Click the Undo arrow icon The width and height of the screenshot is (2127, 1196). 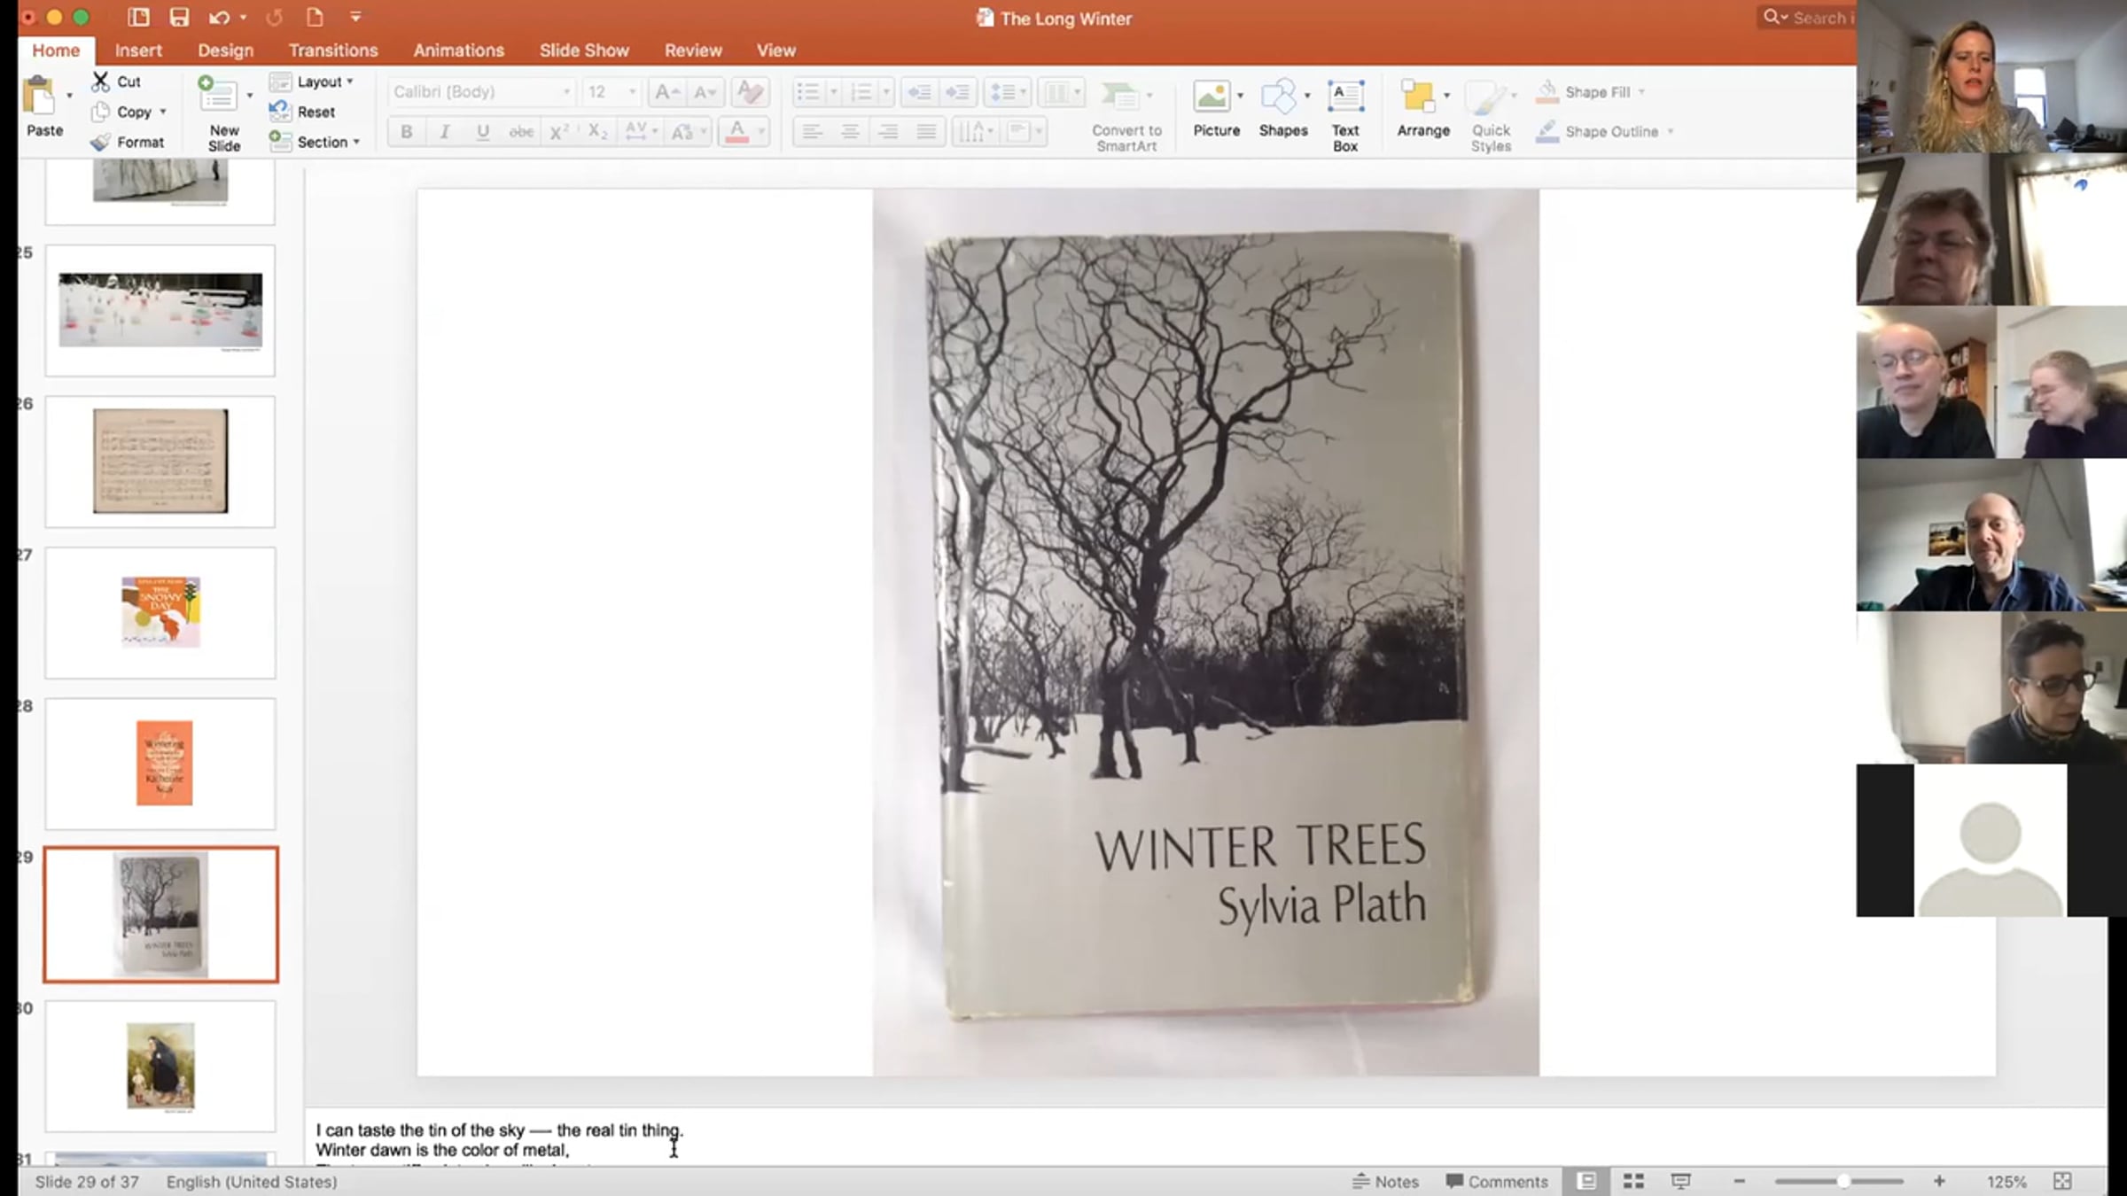(x=218, y=17)
